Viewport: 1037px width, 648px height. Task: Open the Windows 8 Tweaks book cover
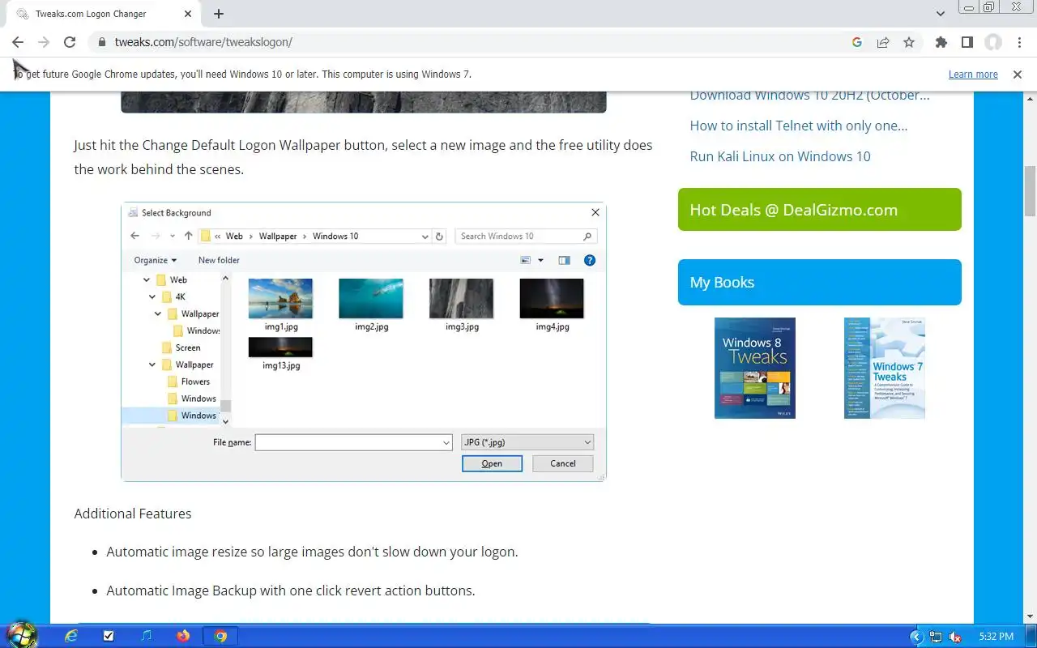pos(755,368)
